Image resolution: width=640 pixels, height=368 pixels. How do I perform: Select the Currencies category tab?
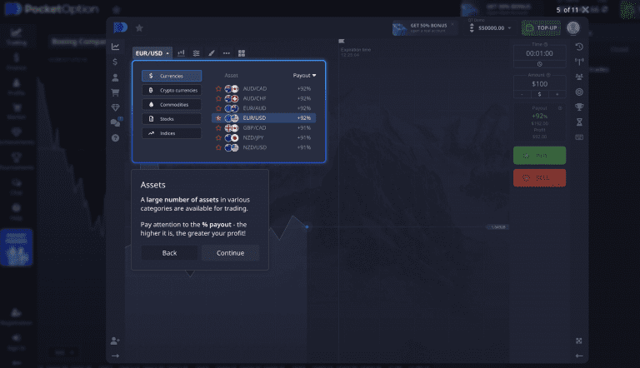[172, 76]
